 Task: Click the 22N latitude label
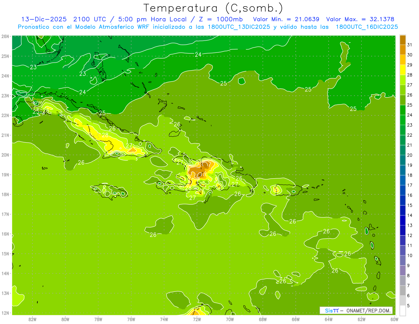[x=5, y=115]
